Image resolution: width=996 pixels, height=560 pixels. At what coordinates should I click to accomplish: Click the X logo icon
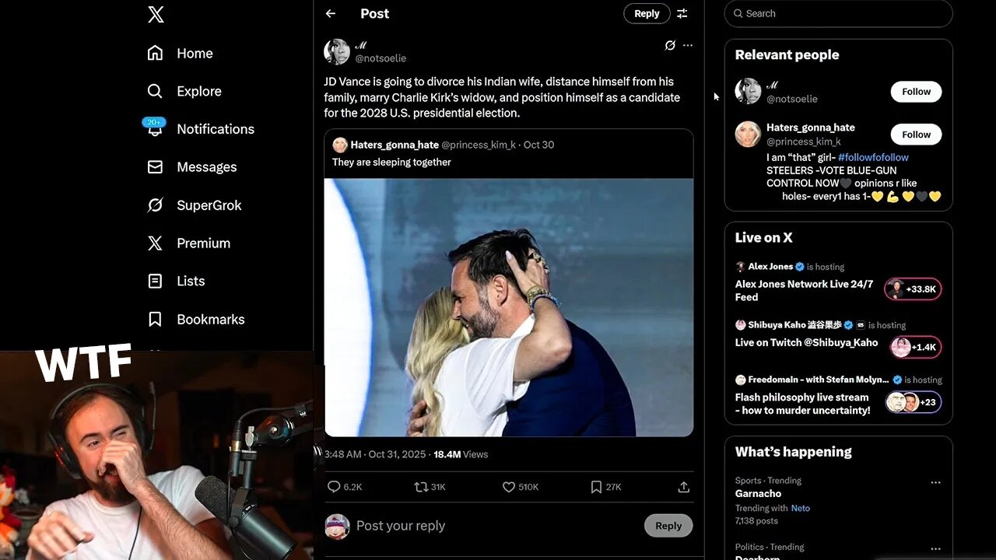click(156, 14)
